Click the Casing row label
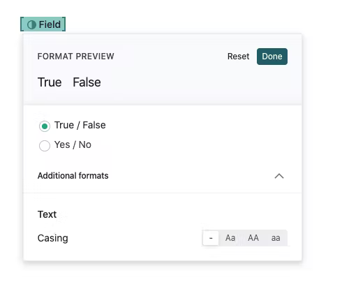The height and width of the screenshot is (298, 342). coord(53,238)
